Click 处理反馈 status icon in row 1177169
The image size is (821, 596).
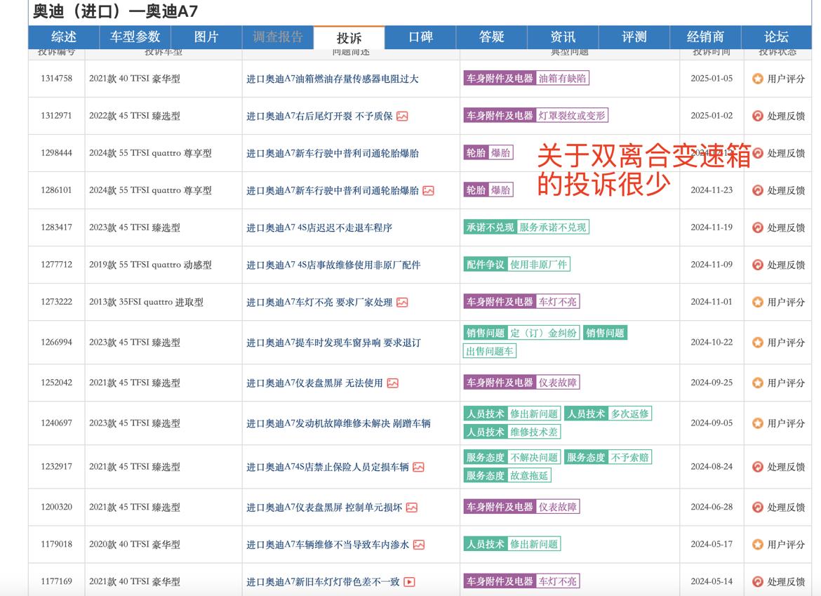coord(758,581)
